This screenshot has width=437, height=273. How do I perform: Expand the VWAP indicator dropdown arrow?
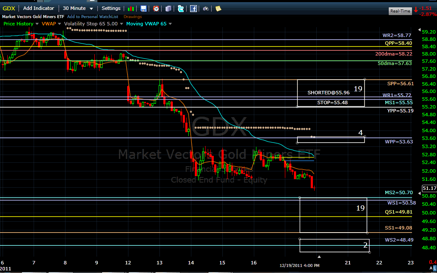click(59, 24)
